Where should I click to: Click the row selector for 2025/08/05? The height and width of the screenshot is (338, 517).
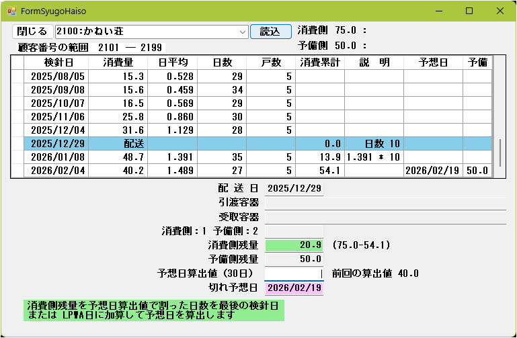tap(17, 77)
